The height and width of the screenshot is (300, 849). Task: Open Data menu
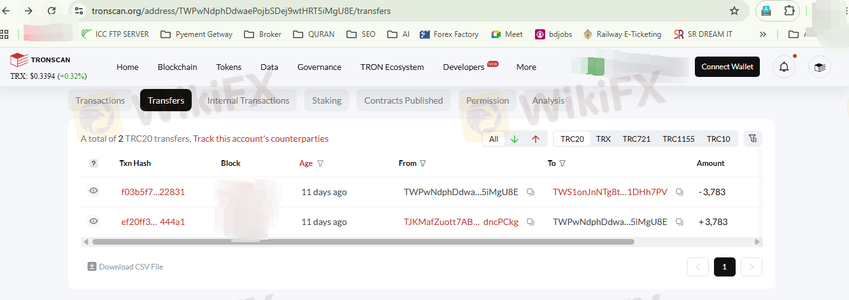(x=269, y=67)
